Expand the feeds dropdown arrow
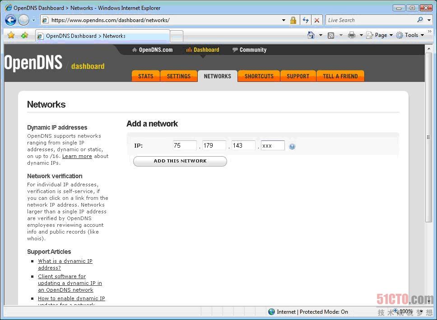Viewport: 437px width, 320px height. [340, 35]
